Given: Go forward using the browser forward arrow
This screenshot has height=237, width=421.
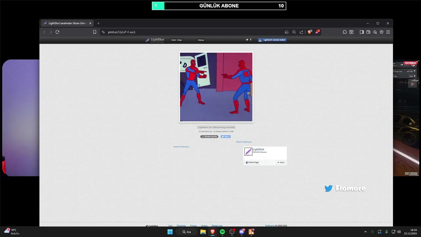Looking at the screenshot, I should pyautogui.click(x=51, y=32).
